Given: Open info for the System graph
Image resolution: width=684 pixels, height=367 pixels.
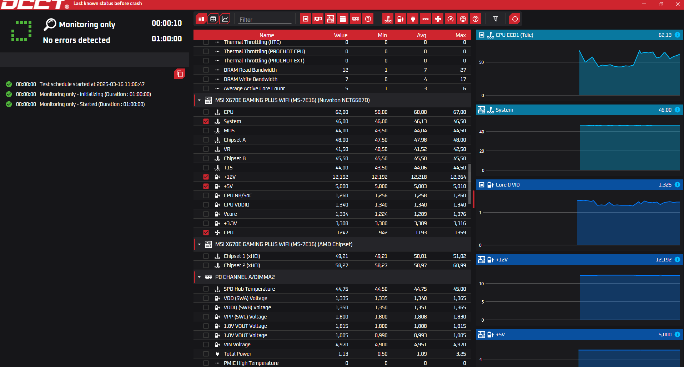Looking at the screenshot, I should [x=677, y=110].
